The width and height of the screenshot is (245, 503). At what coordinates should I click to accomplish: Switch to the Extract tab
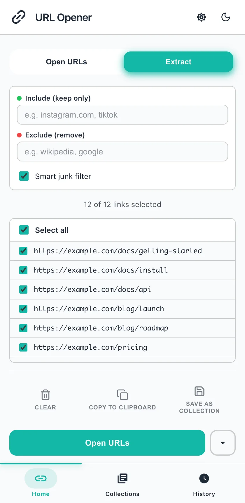pyautogui.click(x=178, y=62)
